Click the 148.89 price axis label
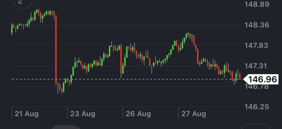Image resolution: width=282 pixels, height=129 pixels. pos(256,4)
